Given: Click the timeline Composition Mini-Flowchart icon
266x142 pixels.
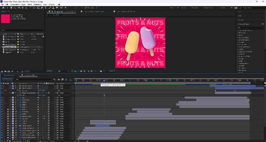Looking at the screenshot, I should (x=54, y=80).
